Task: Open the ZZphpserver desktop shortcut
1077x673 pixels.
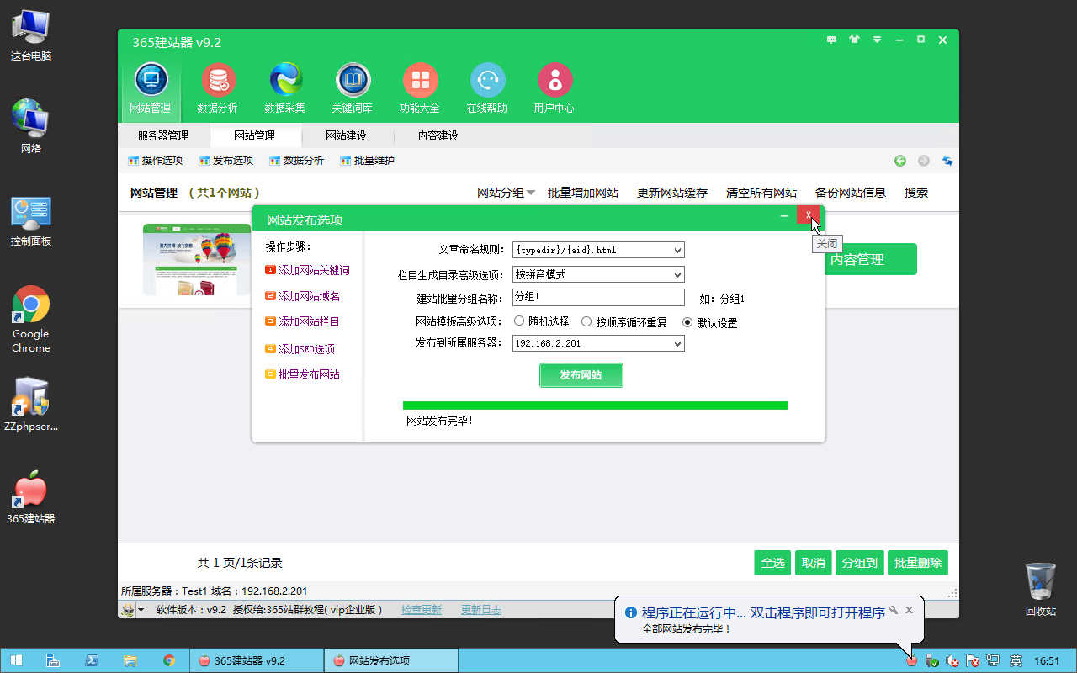Action: tap(31, 405)
